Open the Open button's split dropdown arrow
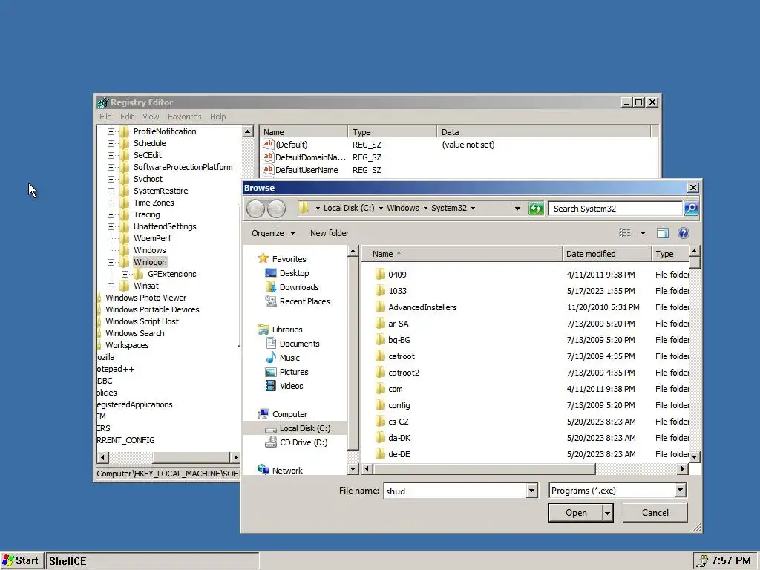The image size is (760, 570). (x=607, y=513)
